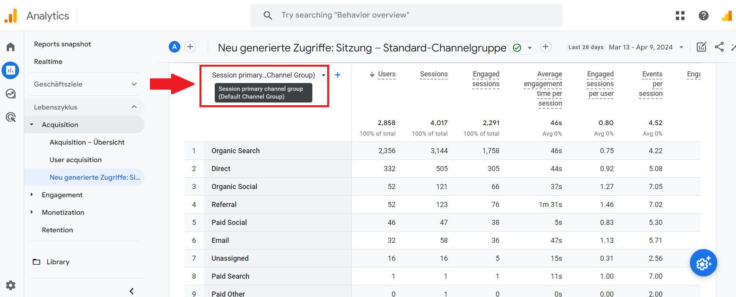
Task: Sort by Users column arrow
Action: tap(372, 74)
